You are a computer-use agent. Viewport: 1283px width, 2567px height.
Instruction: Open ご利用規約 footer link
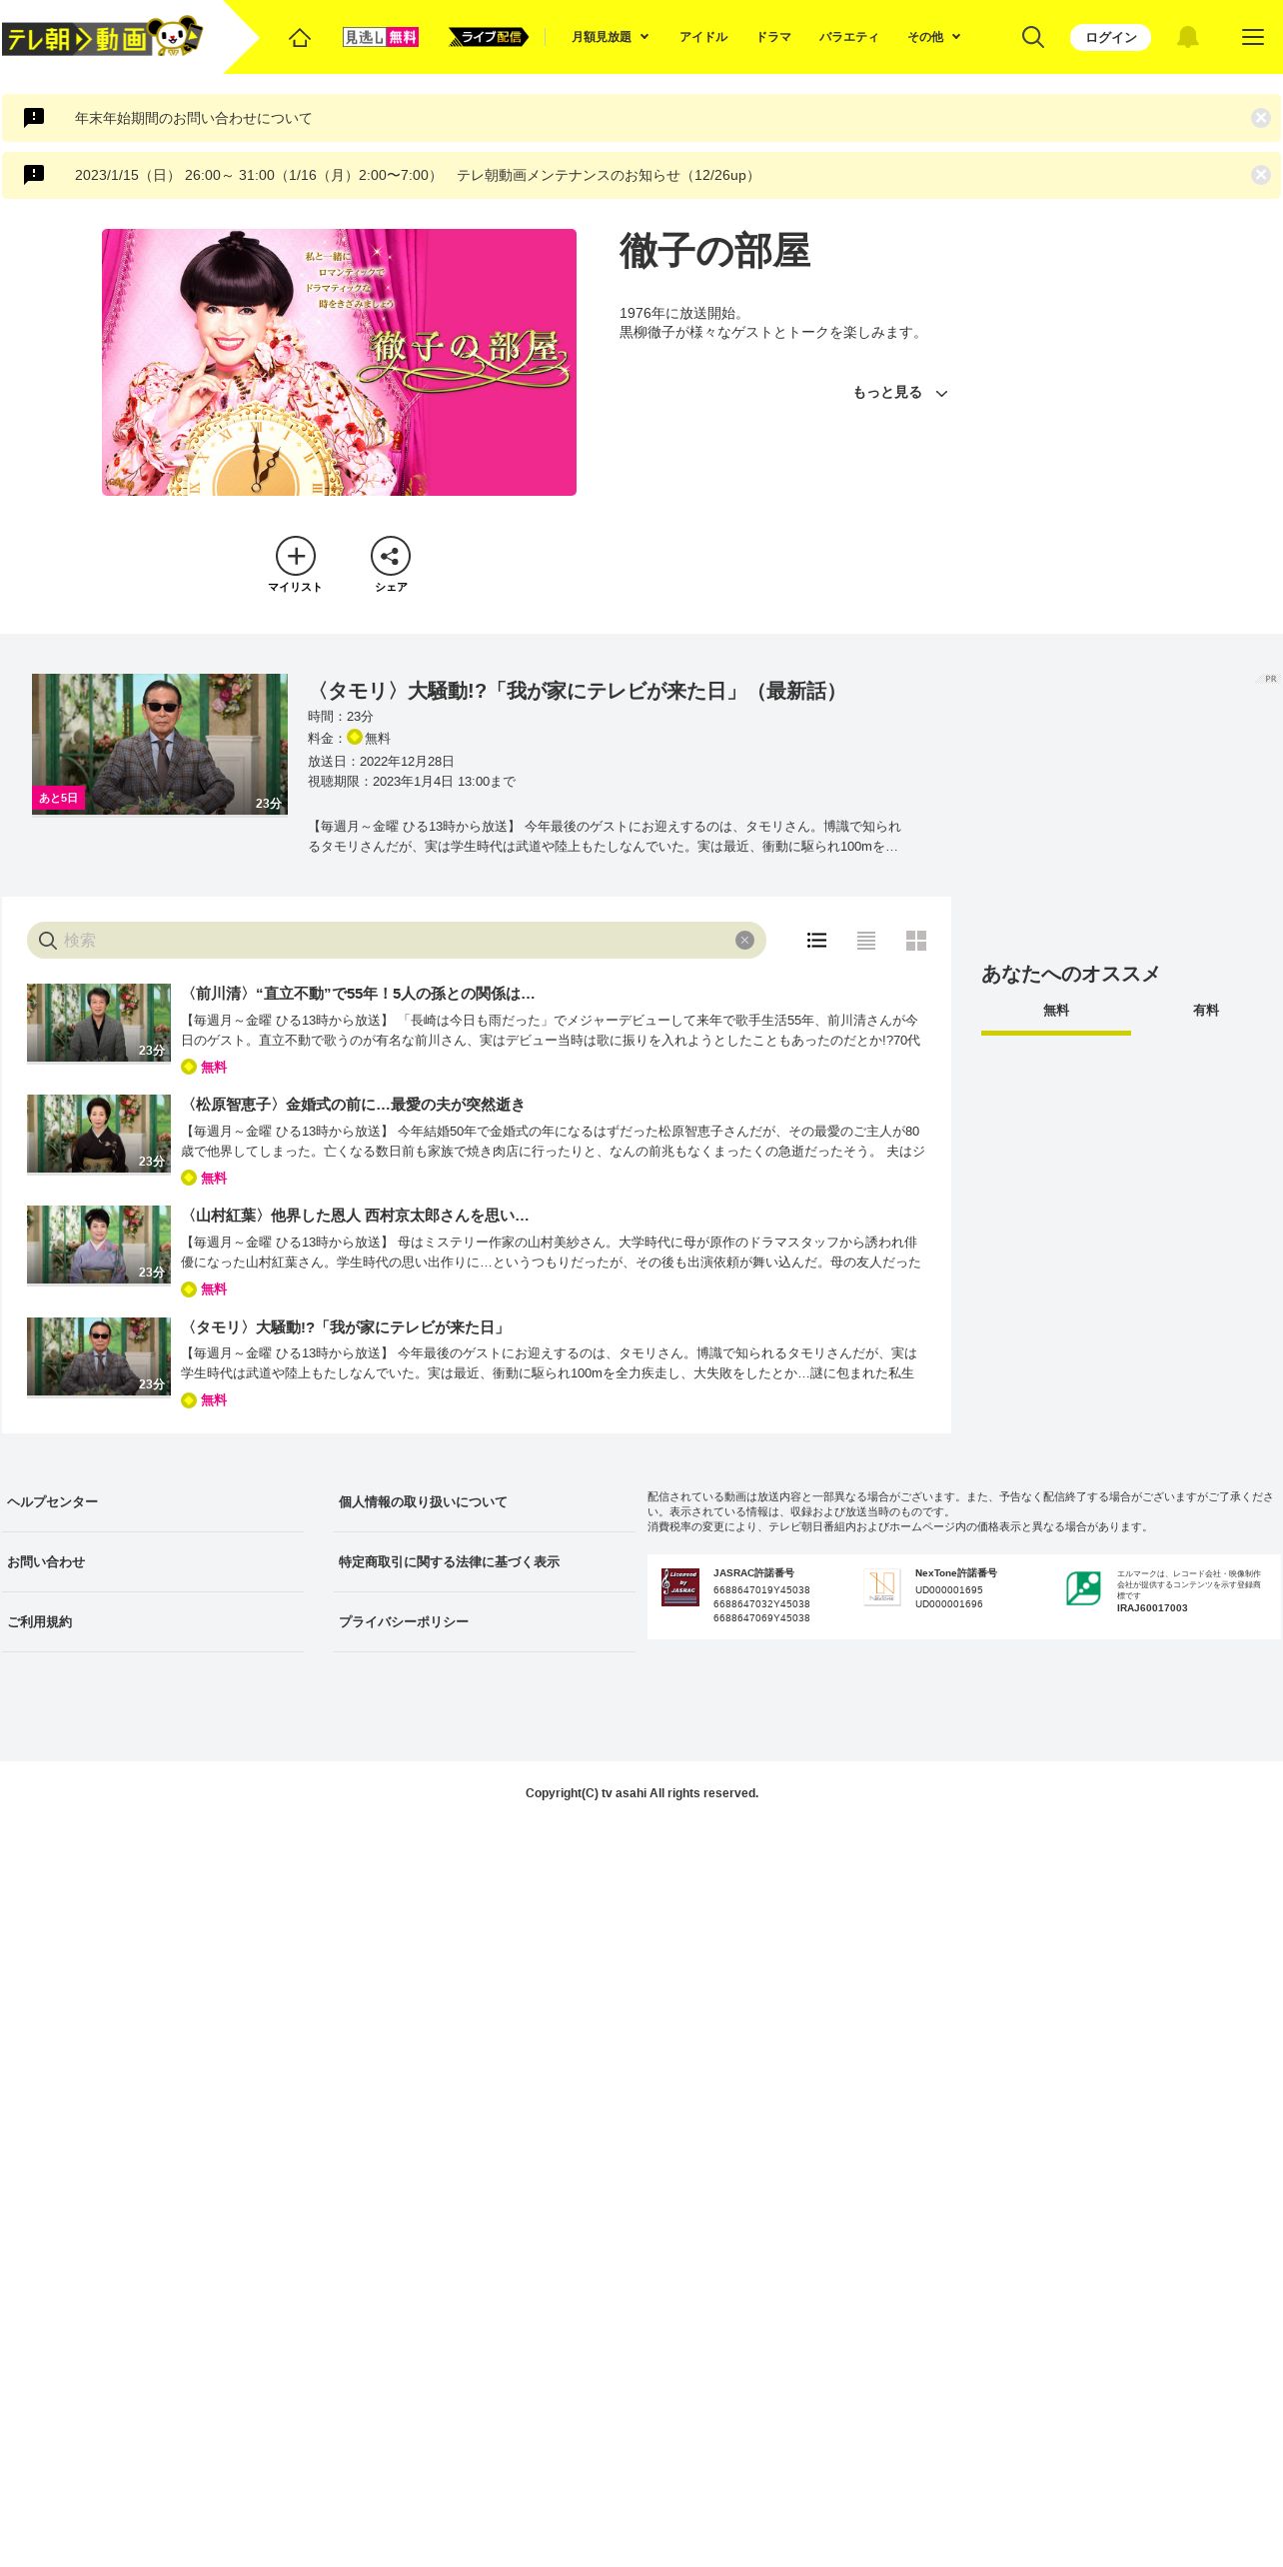point(40,1622)
